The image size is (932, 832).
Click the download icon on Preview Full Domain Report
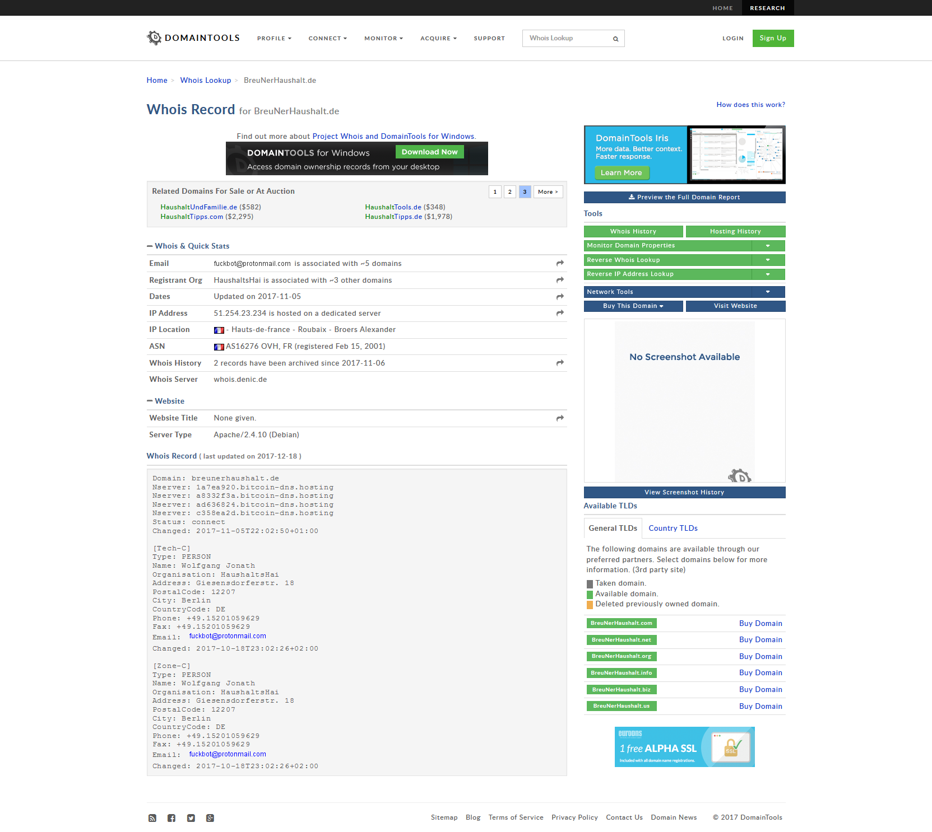632,197
